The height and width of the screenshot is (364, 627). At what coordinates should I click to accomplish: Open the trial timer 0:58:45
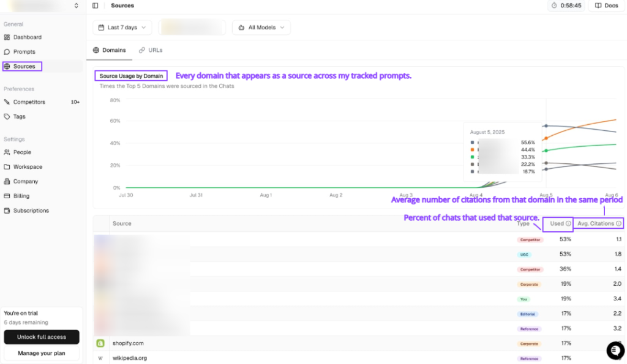pyautogui.click(x=566, y=6)
